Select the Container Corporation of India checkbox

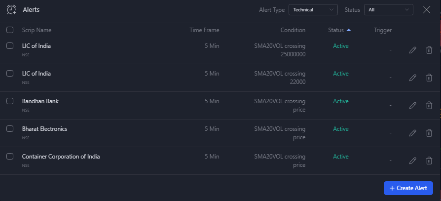point(10,156)
